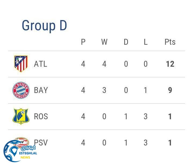Open the PSV team entry
Viewport: 191px width, 168px height.
(x=41, y=143)
